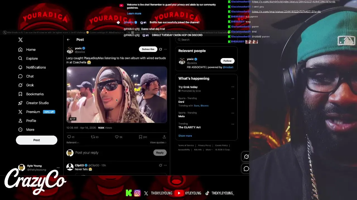Screen dimensions: 357x200
Task: Open Creator Studio
Action: (33, 103)
